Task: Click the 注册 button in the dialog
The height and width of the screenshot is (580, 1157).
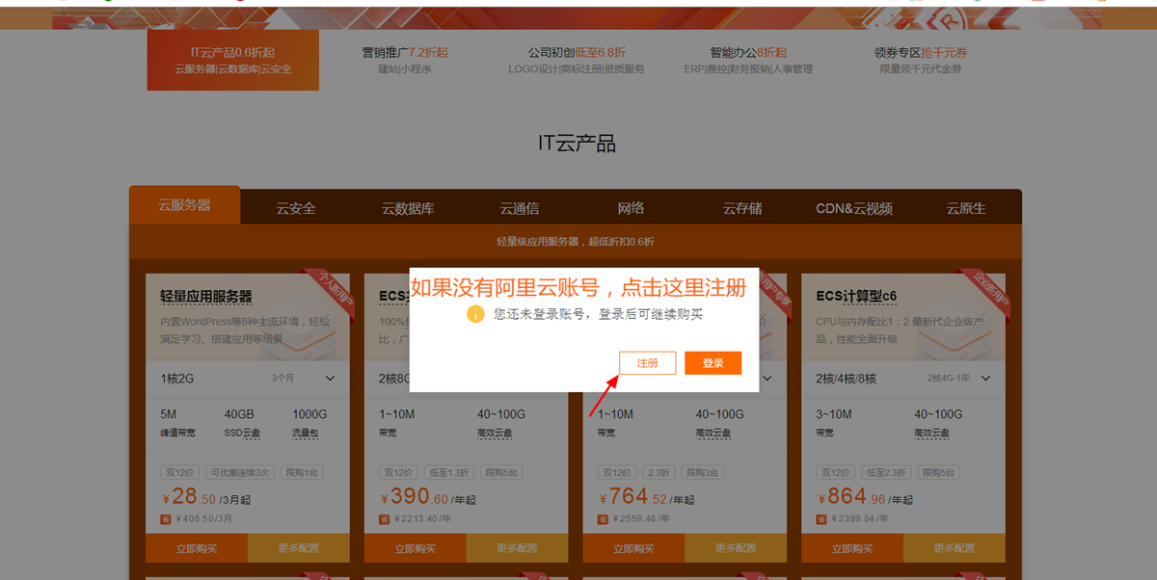Action: [647, 363]
